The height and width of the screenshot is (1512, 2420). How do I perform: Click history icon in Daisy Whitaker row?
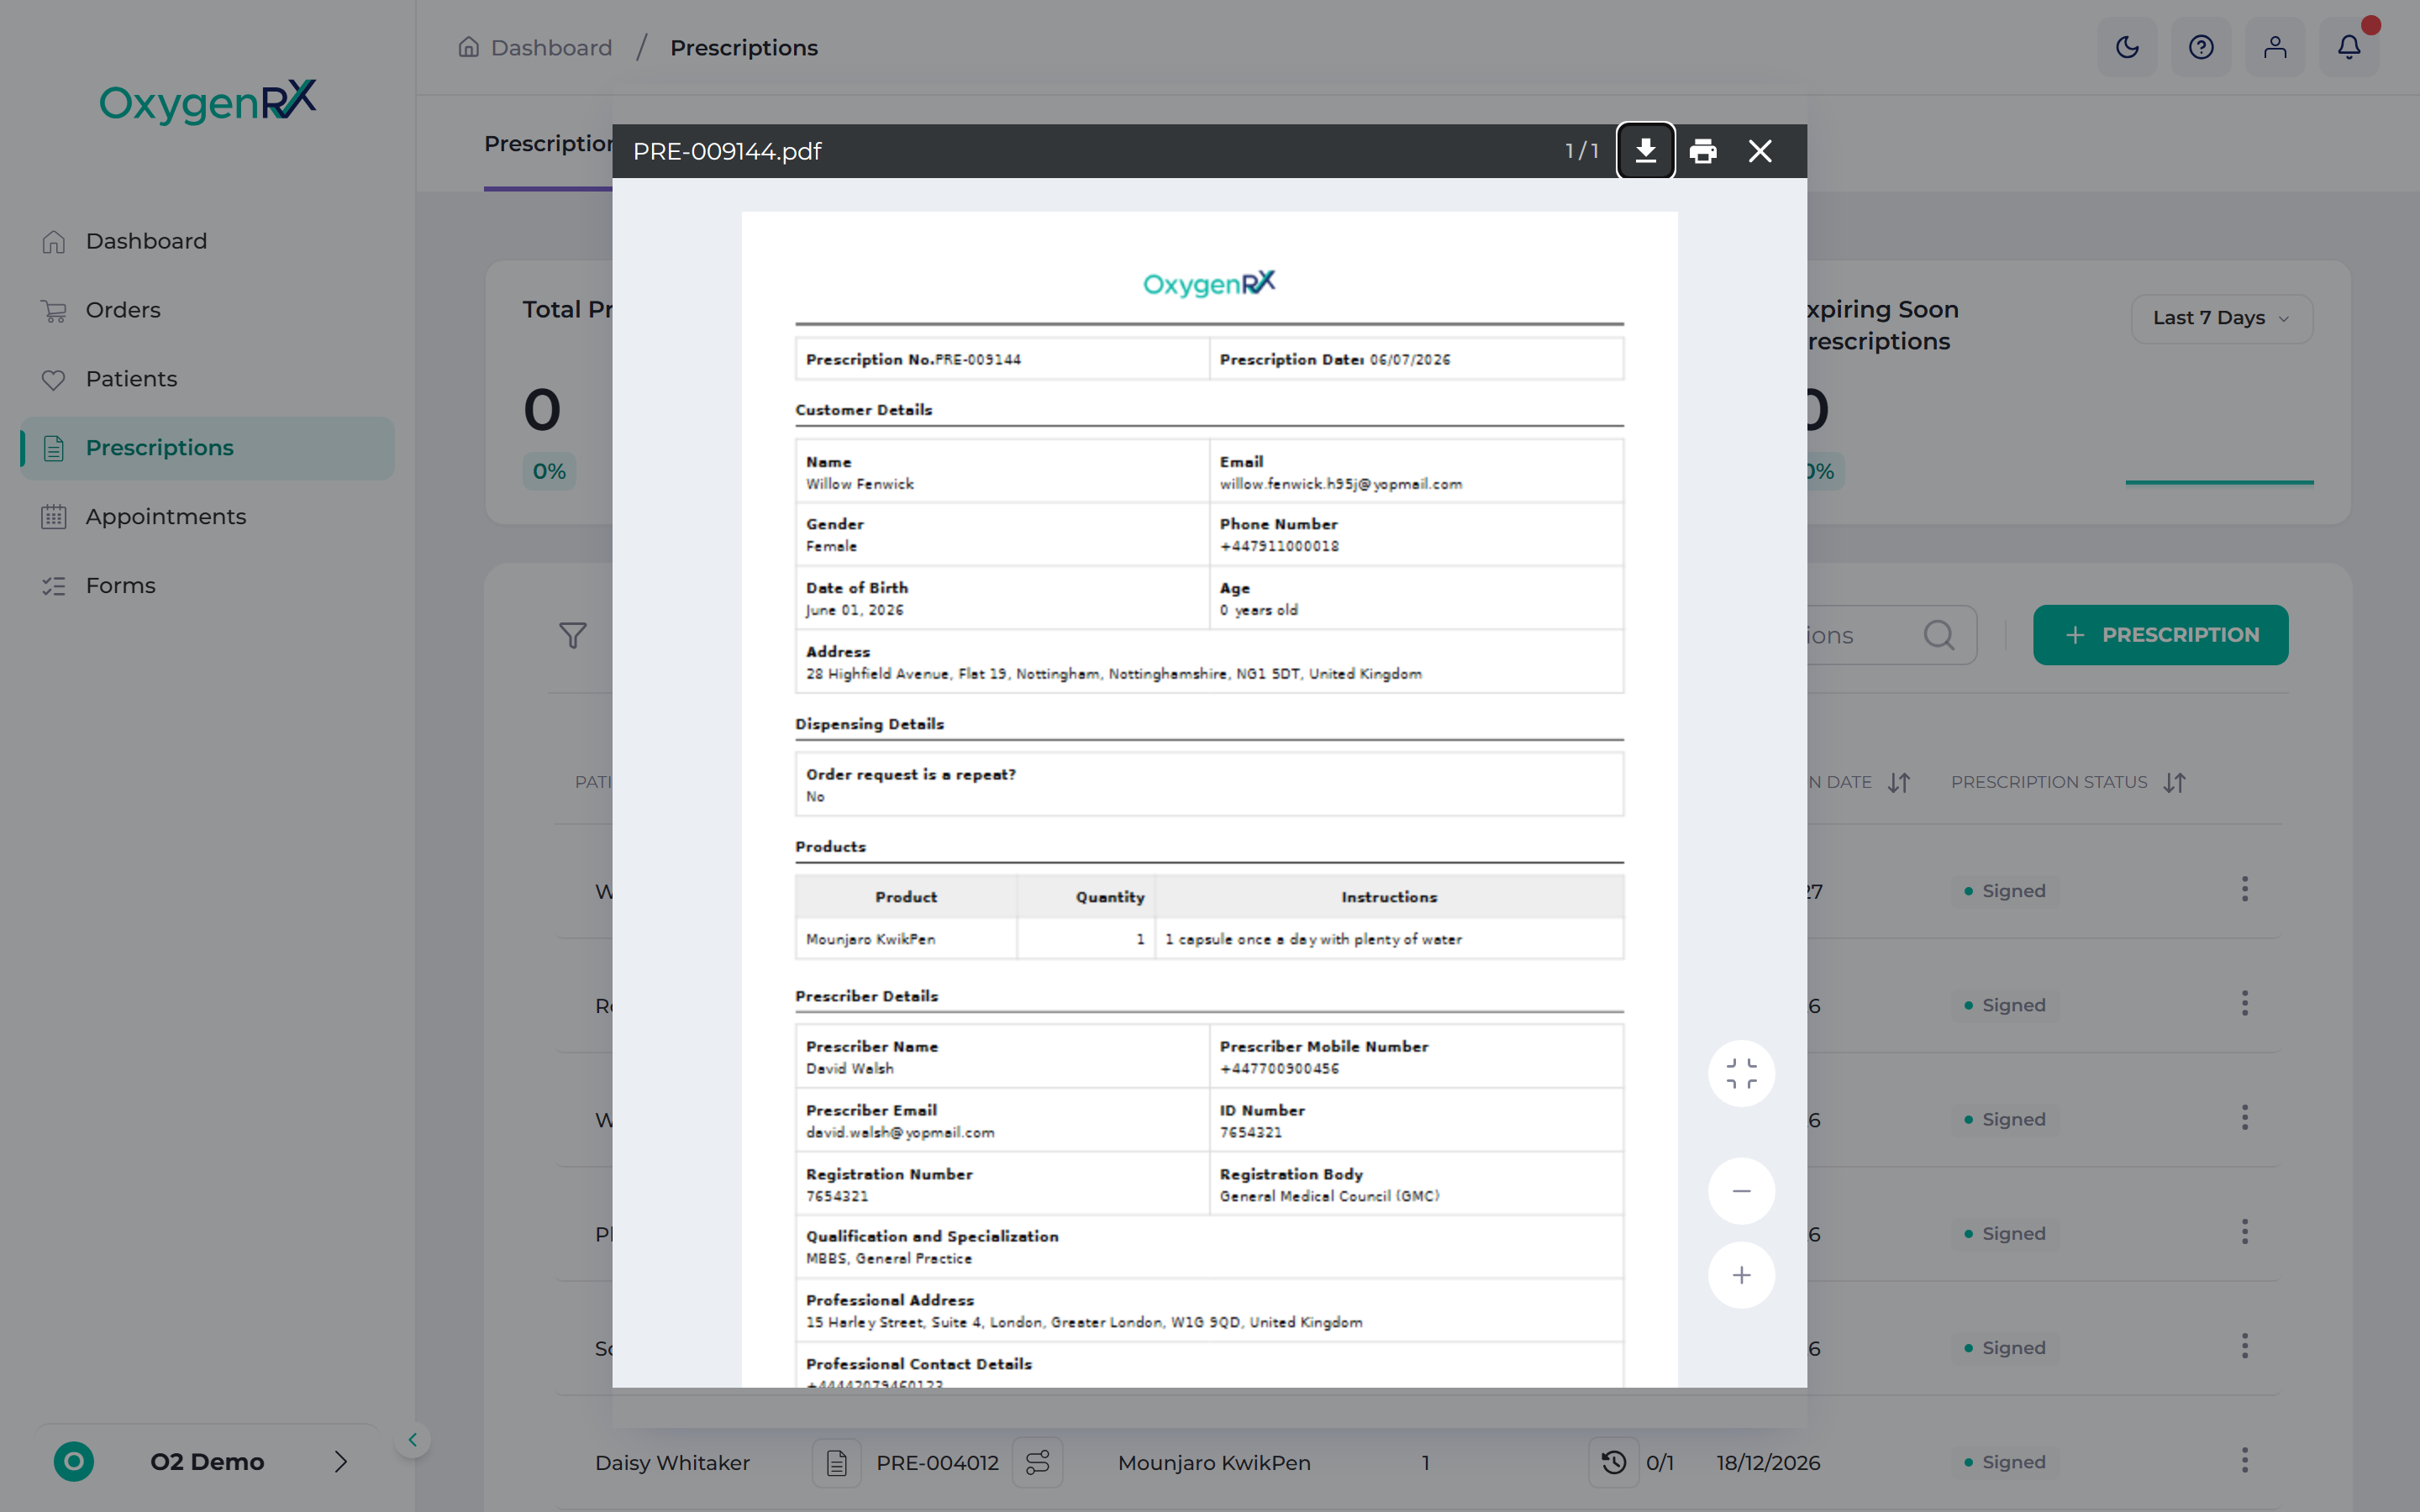click(x=1613, y=1463)
